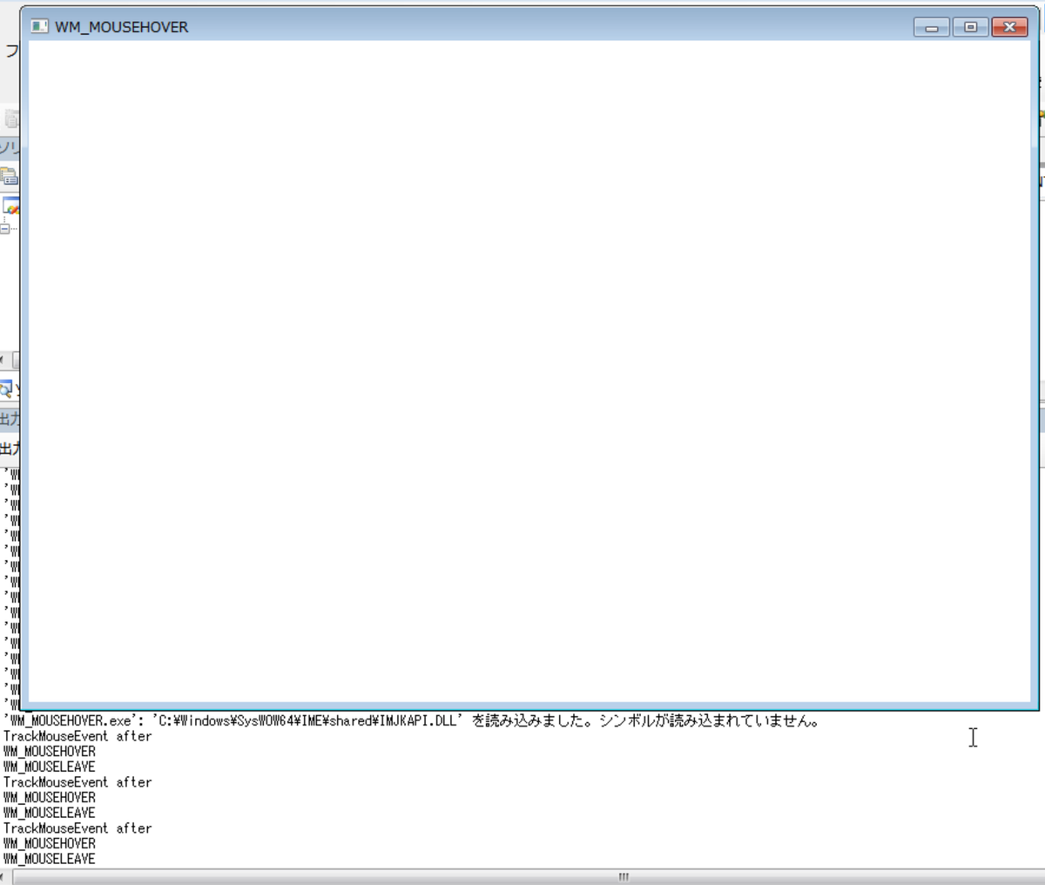Close the WM_MOUSEHOVER window
Viewport: 1045px width, 885px height.
click(1009, 27)
